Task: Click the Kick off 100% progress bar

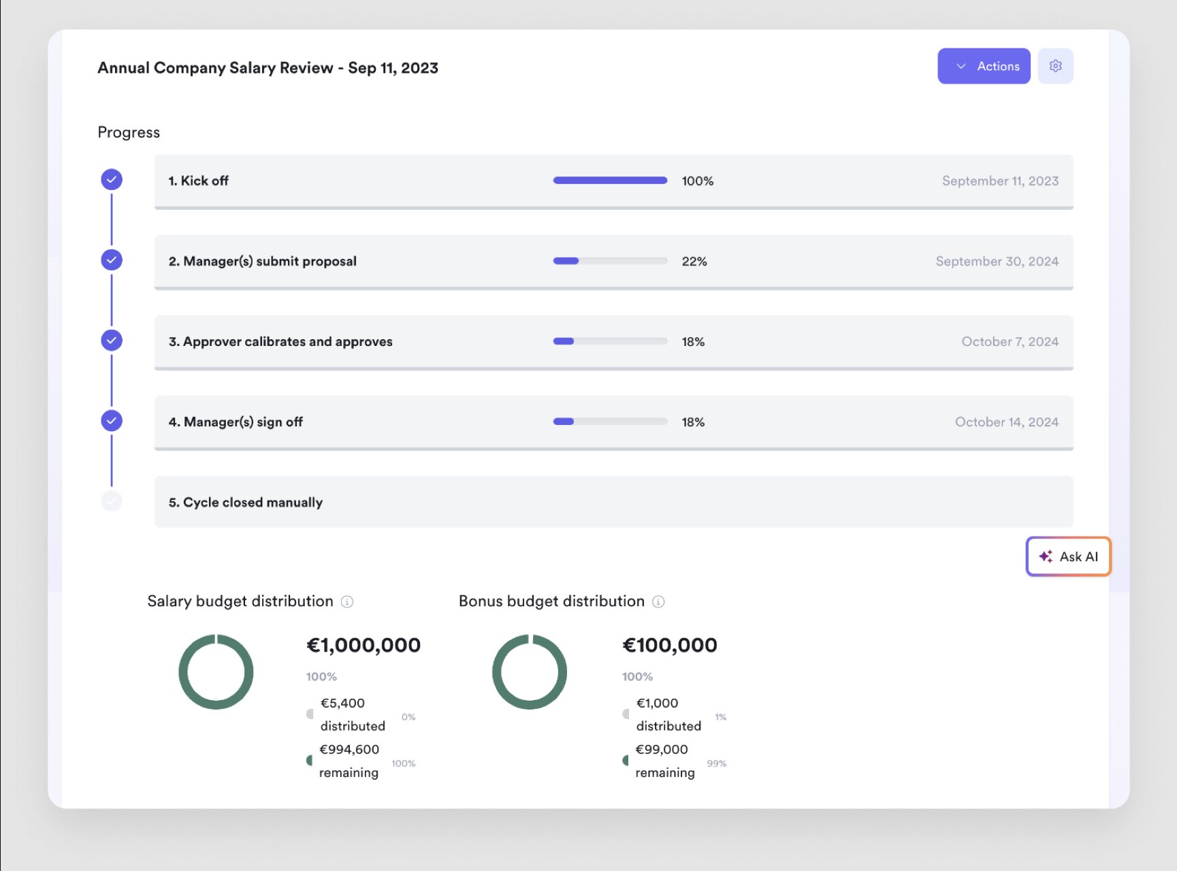Action: click(x=610, y=180)
